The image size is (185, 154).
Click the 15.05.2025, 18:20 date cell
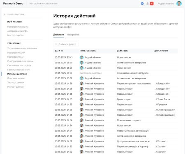pos(64,63)
